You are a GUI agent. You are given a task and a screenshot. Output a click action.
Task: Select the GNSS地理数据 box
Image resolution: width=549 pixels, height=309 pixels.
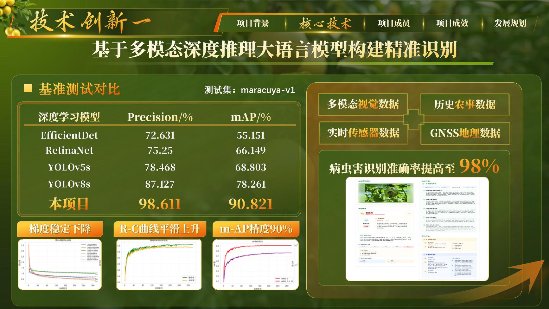[x=465, y=133]
